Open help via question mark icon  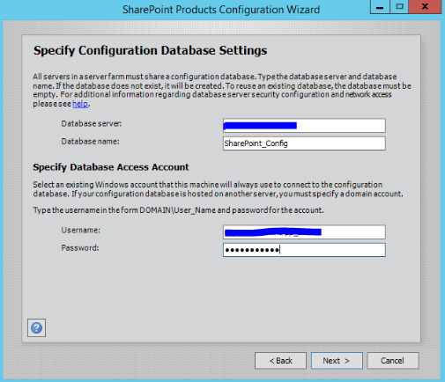pyautogui.click(x=36, y=327)
